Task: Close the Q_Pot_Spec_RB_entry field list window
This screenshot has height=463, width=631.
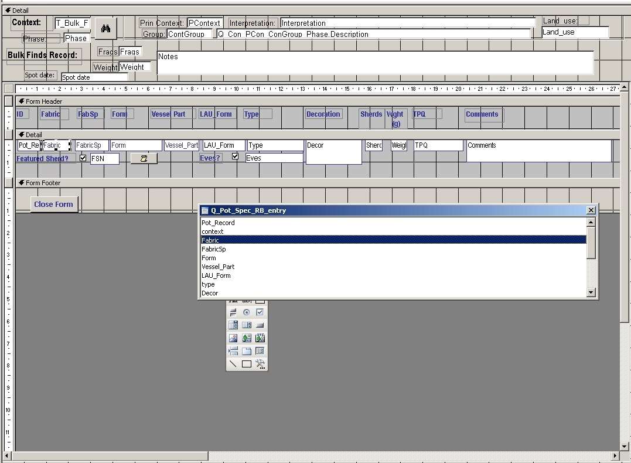Action: [x=591, y=210]
